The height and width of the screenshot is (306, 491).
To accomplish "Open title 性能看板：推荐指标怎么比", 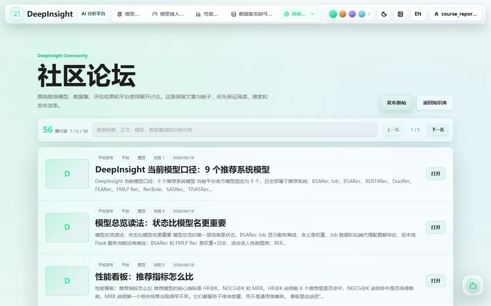I will (x=144, y=277).
